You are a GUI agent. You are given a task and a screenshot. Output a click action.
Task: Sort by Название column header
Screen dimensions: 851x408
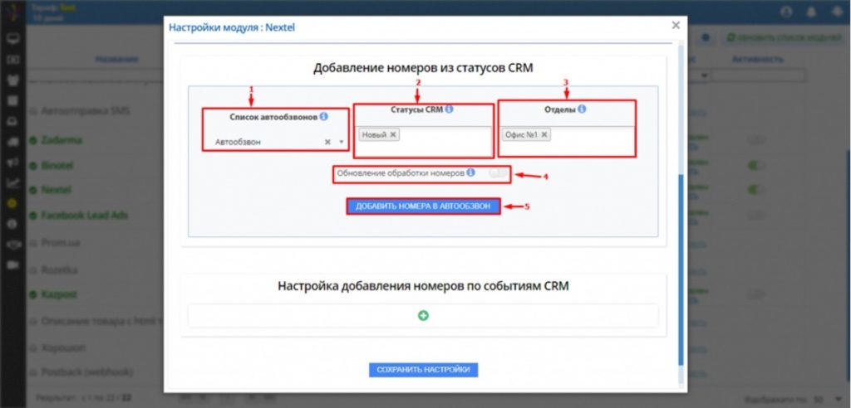coord(116,59)
